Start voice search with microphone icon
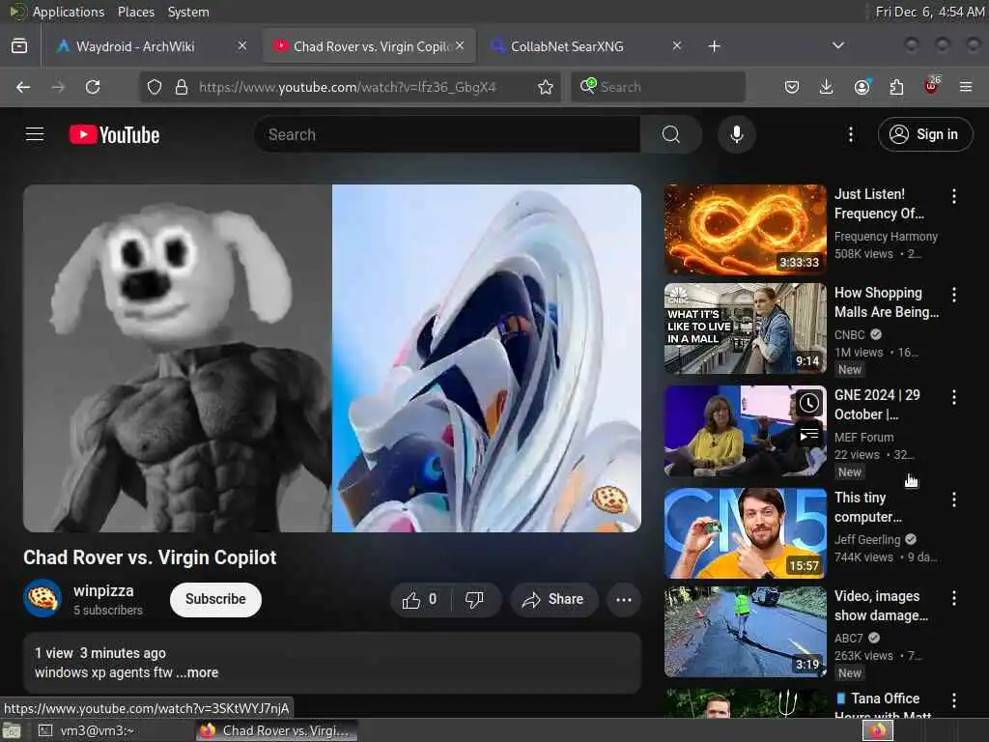The image size is (989, 742). click(737, 134)
